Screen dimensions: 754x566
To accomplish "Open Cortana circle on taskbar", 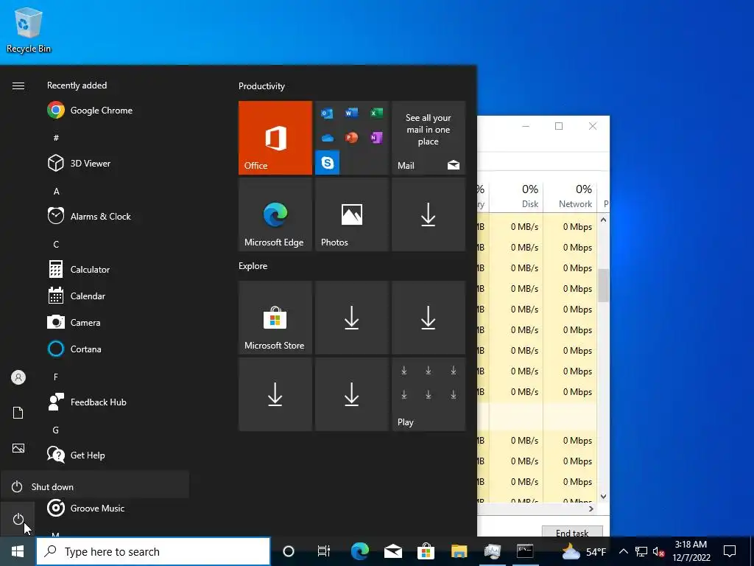I will tap(289, 551).
